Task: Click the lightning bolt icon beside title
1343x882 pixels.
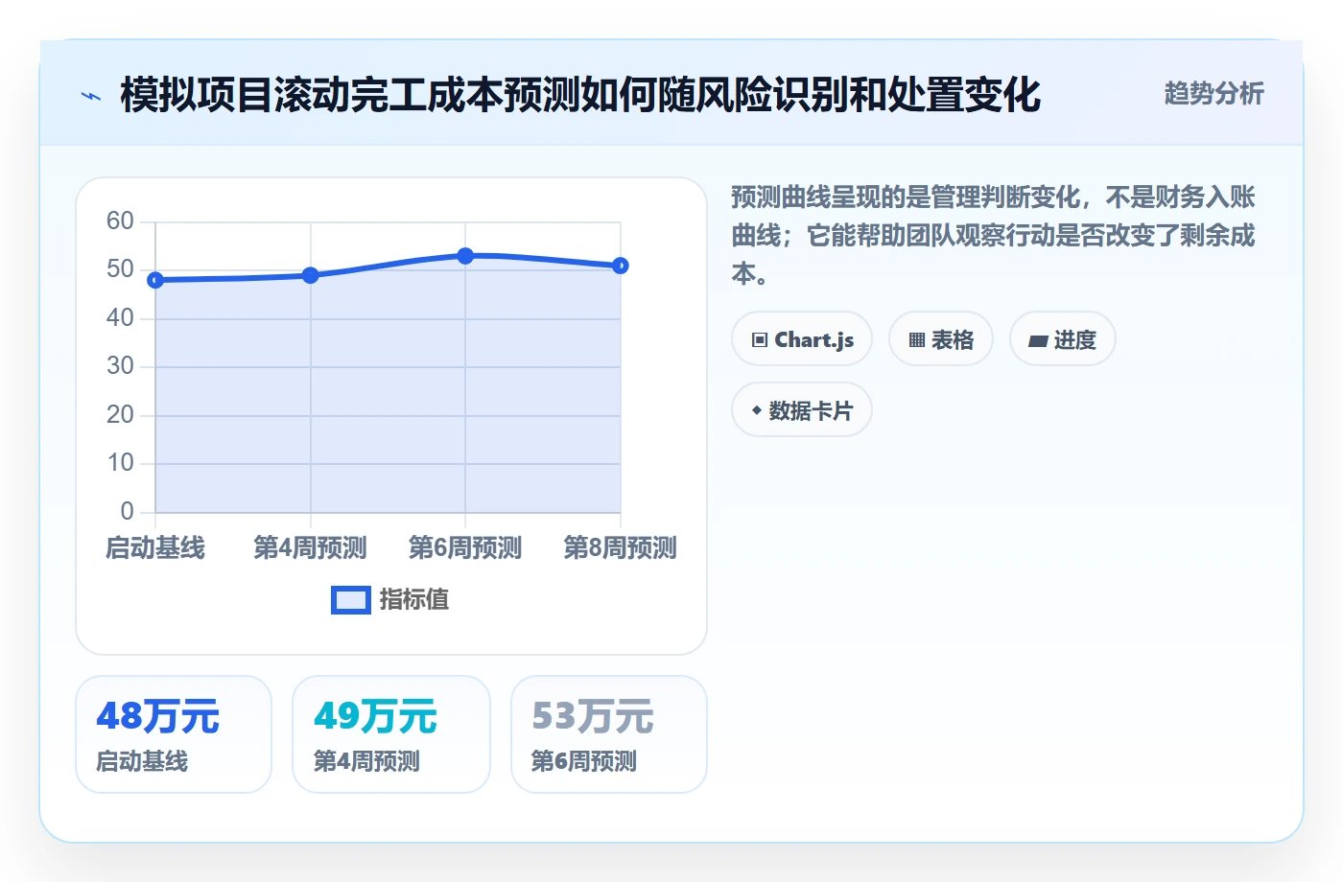Action: [x=91, y=96]
